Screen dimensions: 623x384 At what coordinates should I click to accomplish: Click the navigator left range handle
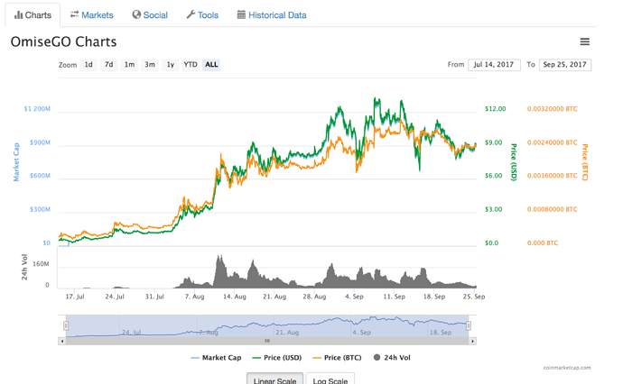(66, 326)
